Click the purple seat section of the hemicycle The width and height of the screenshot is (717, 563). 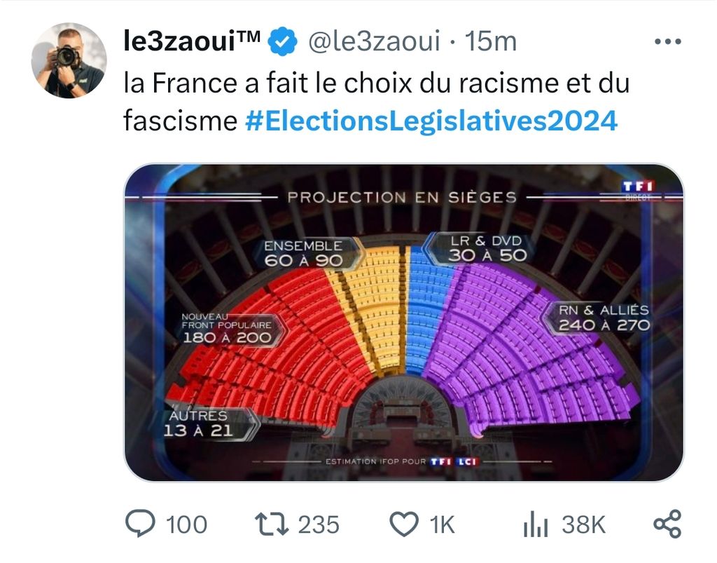[x=518, y=351]
